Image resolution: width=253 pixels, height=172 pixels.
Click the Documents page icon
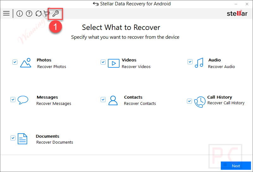(22, 139)
